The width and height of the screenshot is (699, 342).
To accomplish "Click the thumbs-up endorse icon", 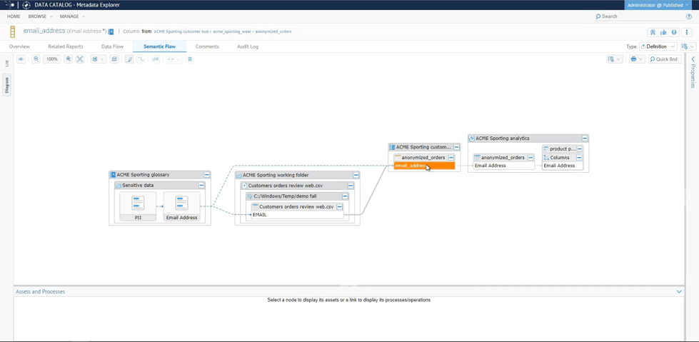I will [x=663, y=32].
